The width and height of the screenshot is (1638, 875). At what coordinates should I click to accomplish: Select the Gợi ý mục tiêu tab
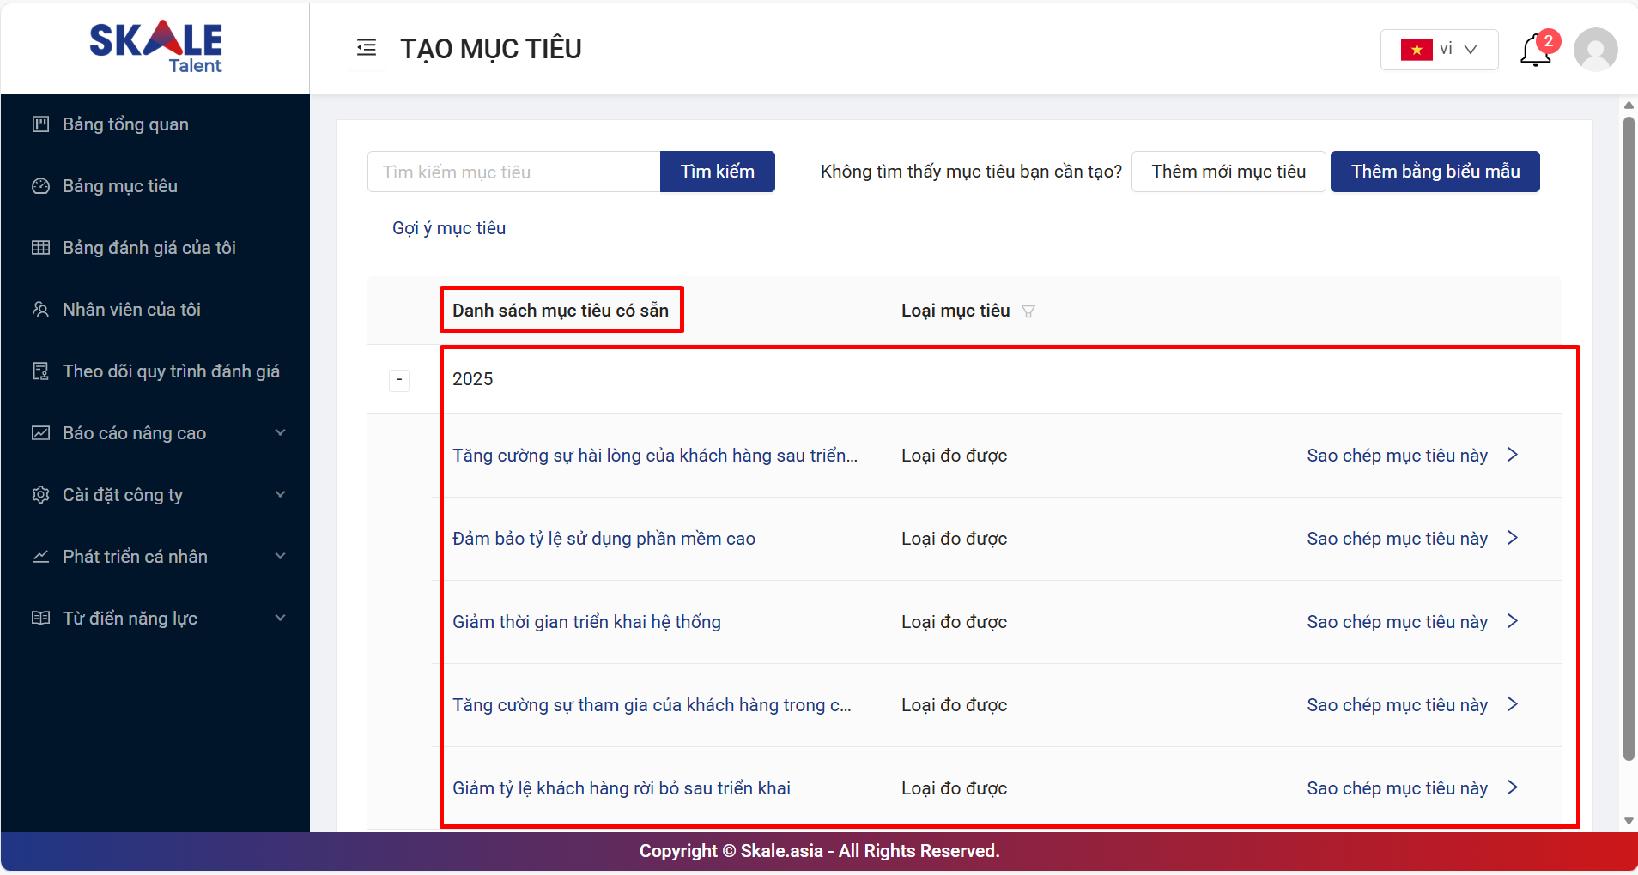coord(449,228)
